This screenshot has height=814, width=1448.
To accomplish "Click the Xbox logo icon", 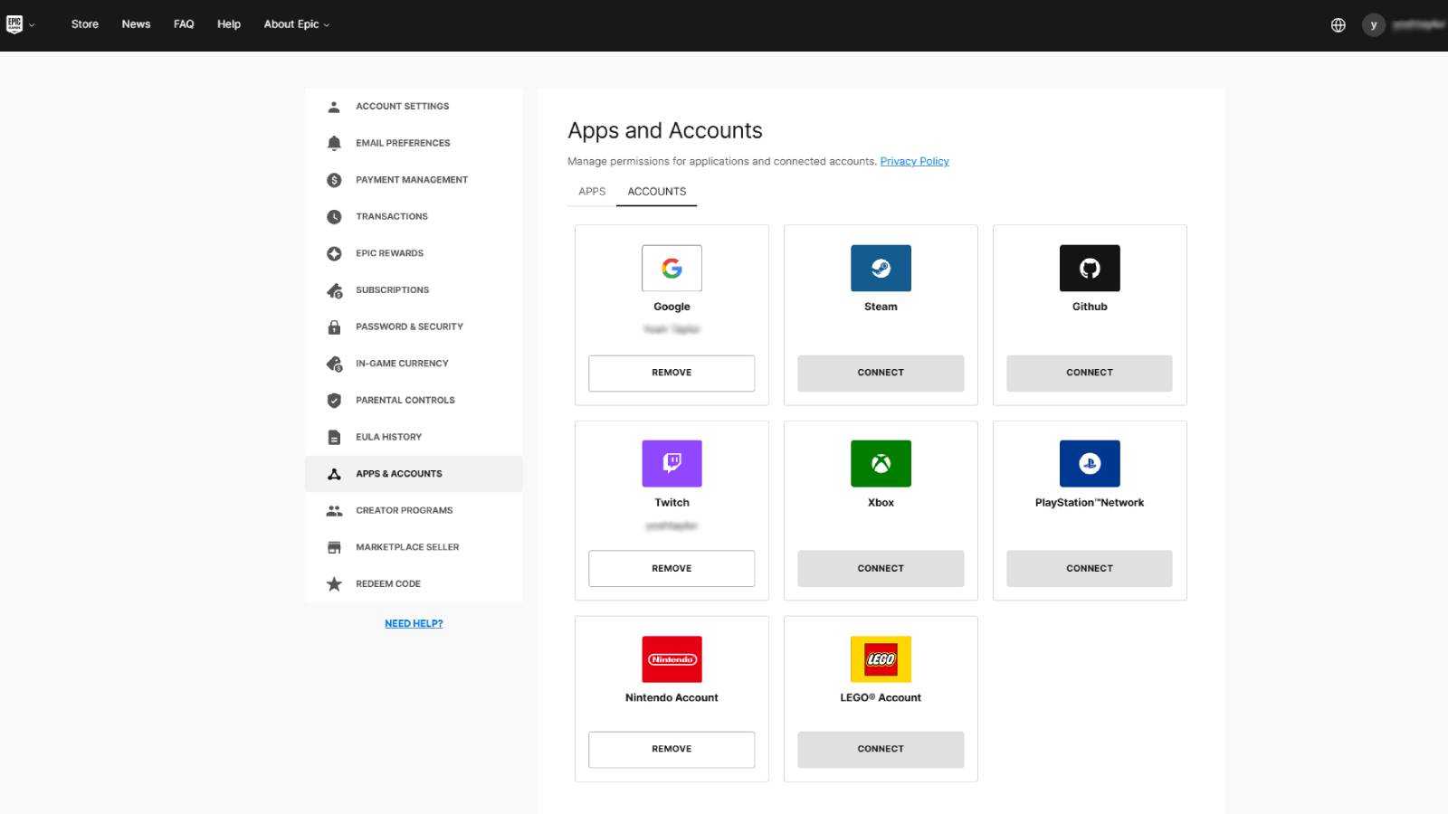I will pyautogui.click(x=881, y=463).
